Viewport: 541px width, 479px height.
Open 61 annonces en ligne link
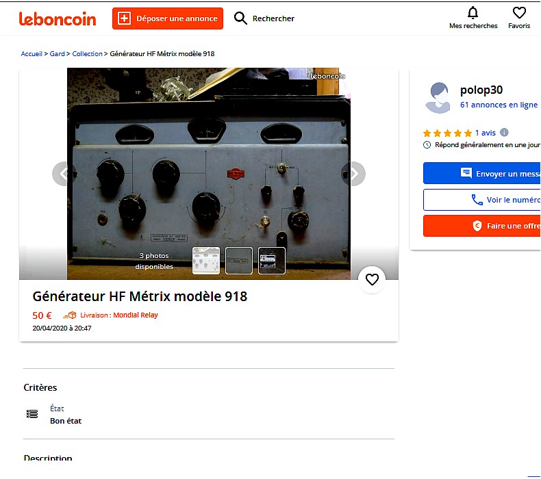coord(499,105)
